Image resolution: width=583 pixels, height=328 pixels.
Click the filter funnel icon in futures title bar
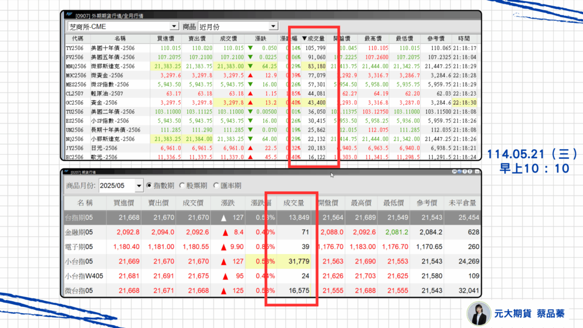pyautogui.click(x=465, y=171)
